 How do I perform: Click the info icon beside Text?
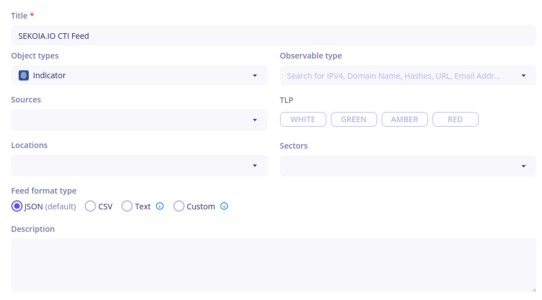point(160,206)
